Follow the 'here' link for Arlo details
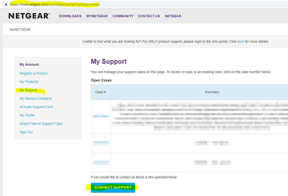The image size is (288, 196). click(241, 42)
